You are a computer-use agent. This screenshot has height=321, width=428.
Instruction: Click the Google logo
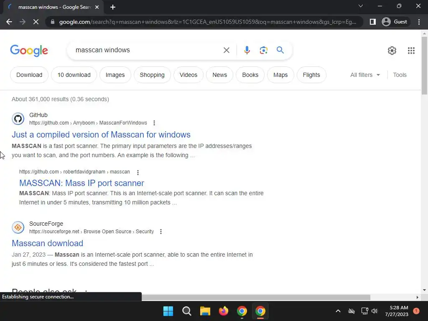pos(29,51)
